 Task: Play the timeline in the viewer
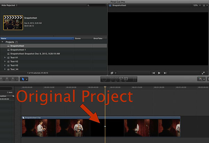click(x=159, y=73)
